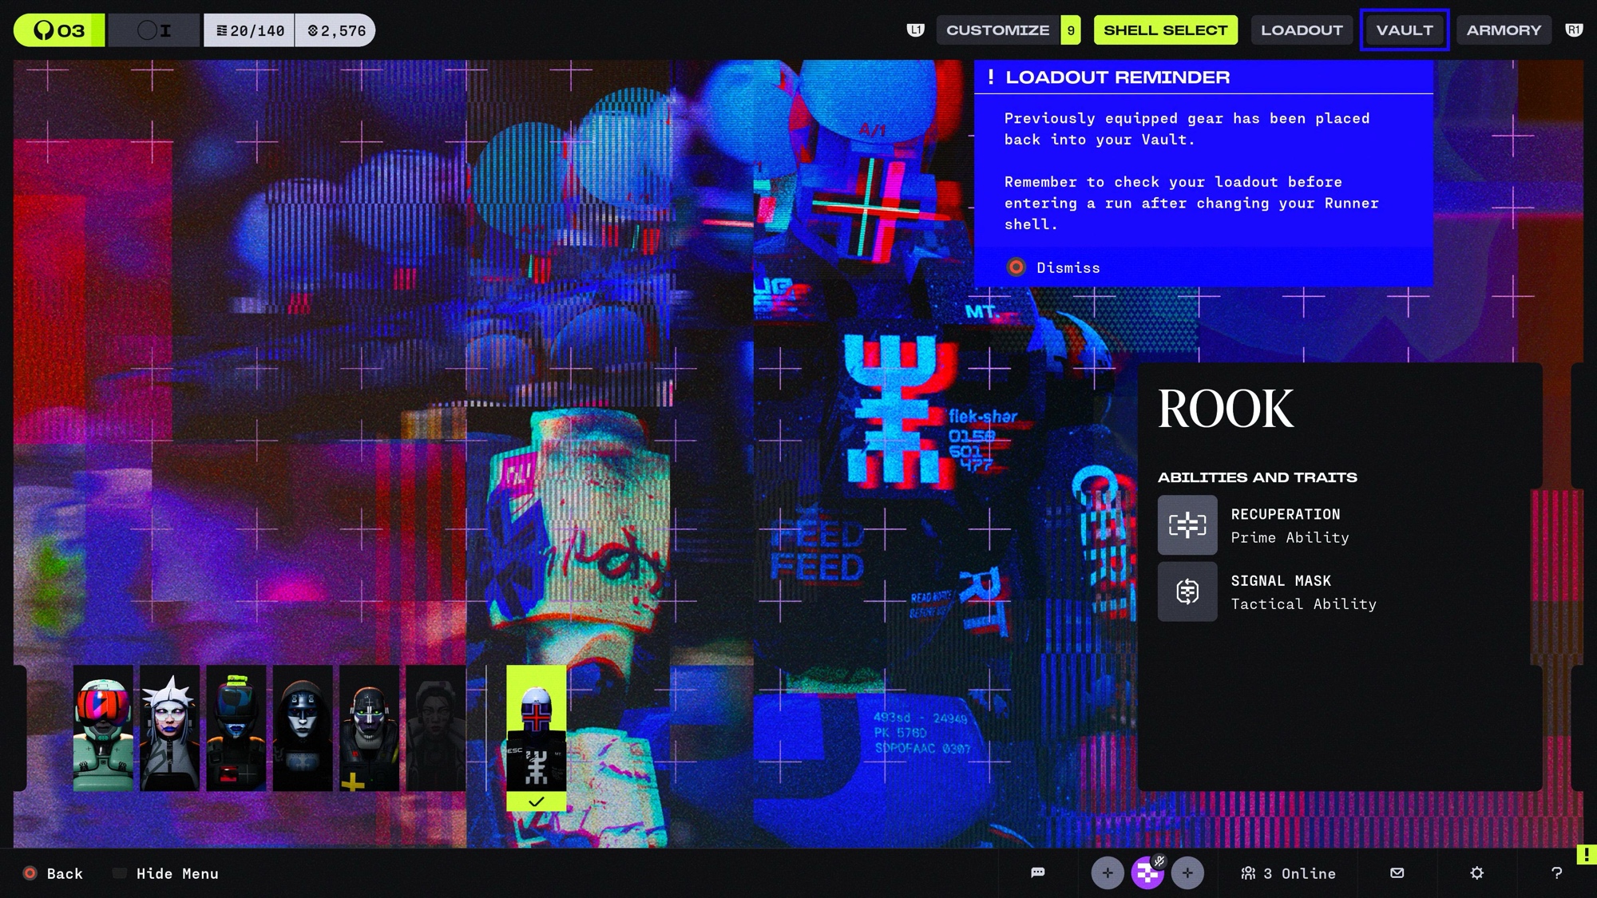1597x898 pixels.
Task: Click the right add-party-member plus button
Action: [x=1187, y=873]
